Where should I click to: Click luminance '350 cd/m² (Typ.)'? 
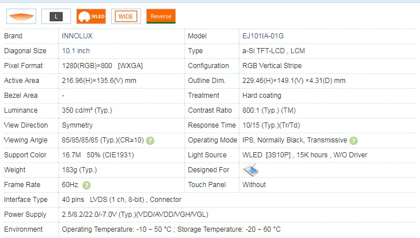[87, 110]
